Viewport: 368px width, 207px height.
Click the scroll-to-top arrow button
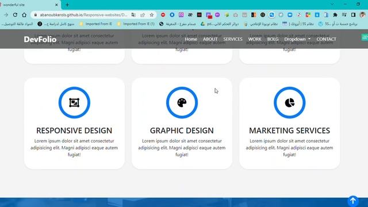point(353,201)
